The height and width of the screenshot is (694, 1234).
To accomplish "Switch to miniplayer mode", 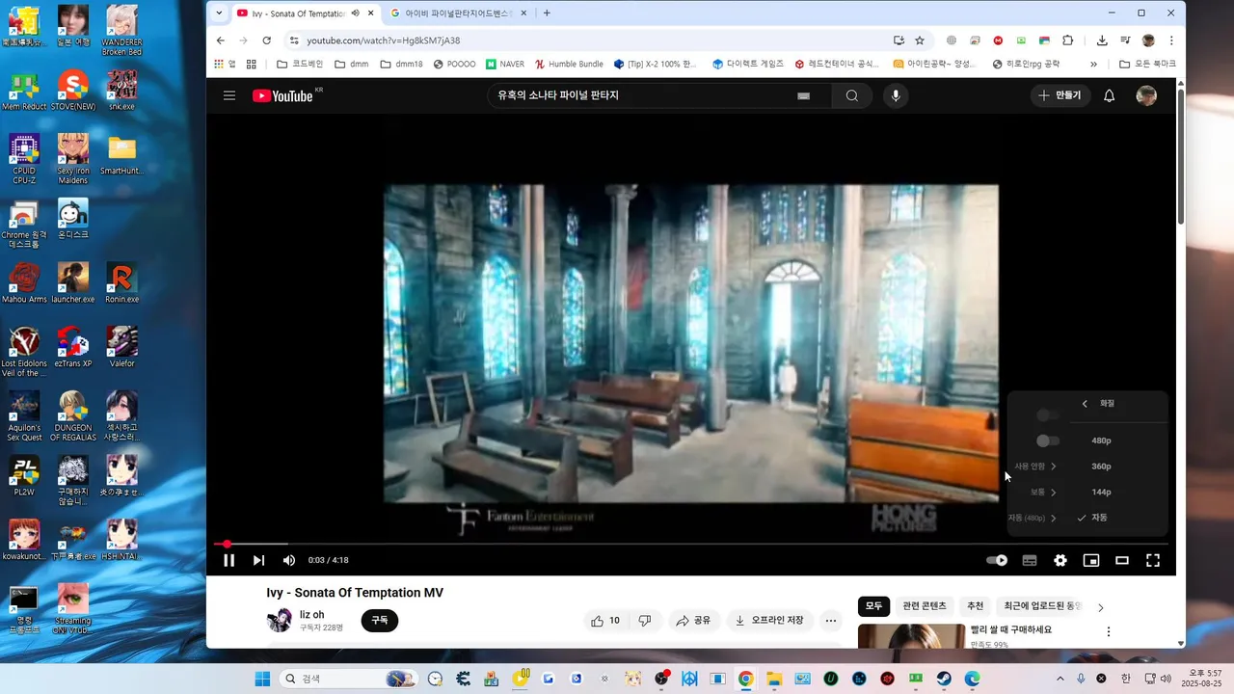I will [1091, 560].
